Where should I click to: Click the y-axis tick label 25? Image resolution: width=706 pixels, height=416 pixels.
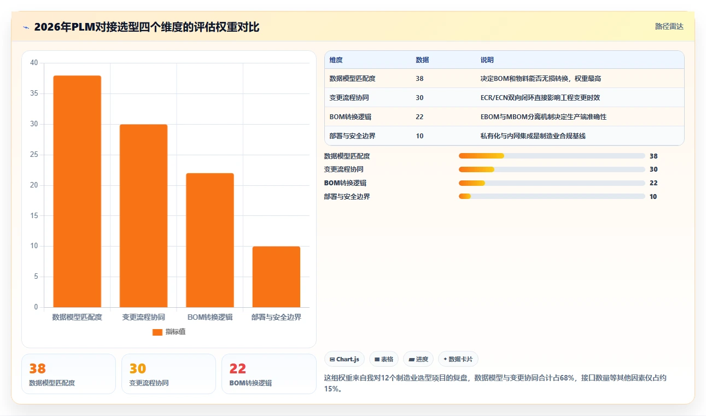(34, 155)
